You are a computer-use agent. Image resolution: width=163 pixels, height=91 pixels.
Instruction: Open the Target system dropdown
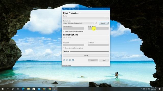coord(98,28)
